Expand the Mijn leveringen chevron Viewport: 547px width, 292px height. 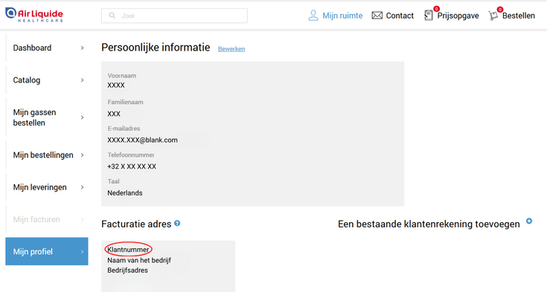point(83,187)
